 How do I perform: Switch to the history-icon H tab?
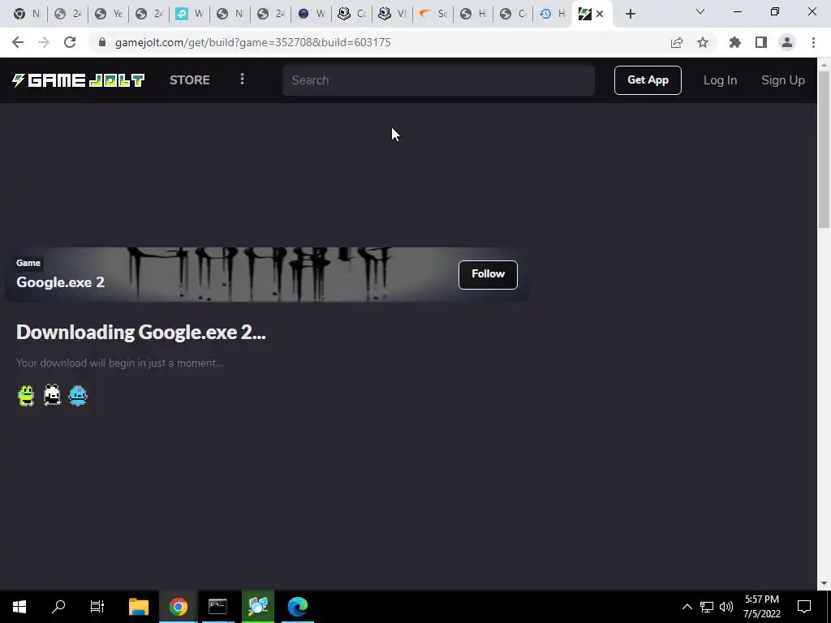pyautogui.click(x=552, y=14)
